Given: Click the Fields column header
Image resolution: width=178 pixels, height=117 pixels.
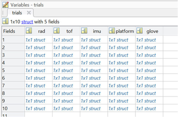Looking at the screenshot, I should tap(9, 31).
